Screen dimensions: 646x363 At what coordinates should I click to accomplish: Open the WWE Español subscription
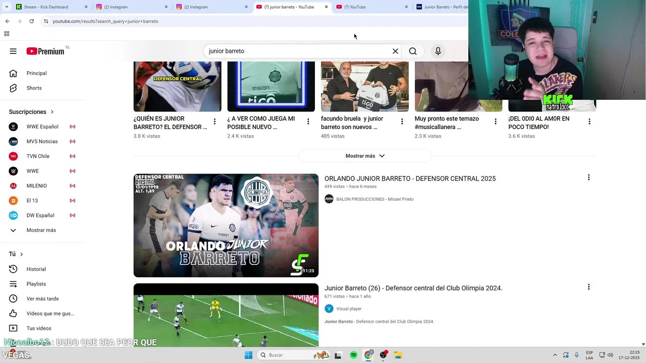tap(43, 127)
